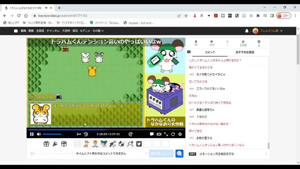
Task: Expand the INFO banner chevron
Action: (266, 154)
